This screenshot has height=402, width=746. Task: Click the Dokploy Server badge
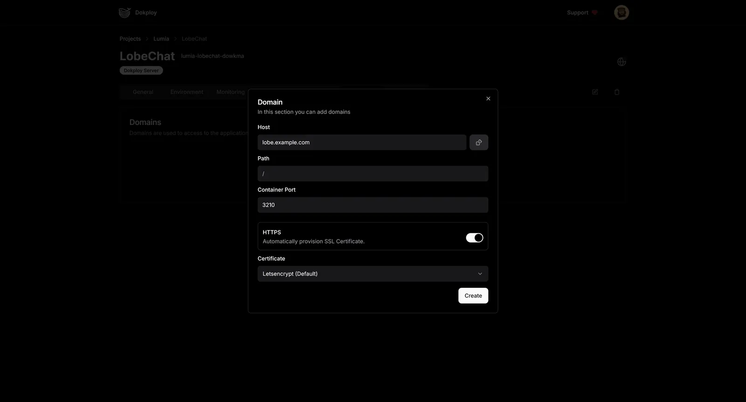[x=141, y=71]
